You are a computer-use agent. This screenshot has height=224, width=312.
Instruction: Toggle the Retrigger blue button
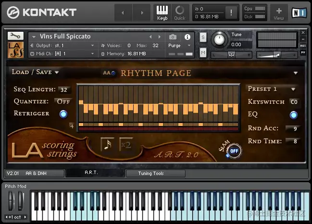pyautogui.click(x=63, y=114)
